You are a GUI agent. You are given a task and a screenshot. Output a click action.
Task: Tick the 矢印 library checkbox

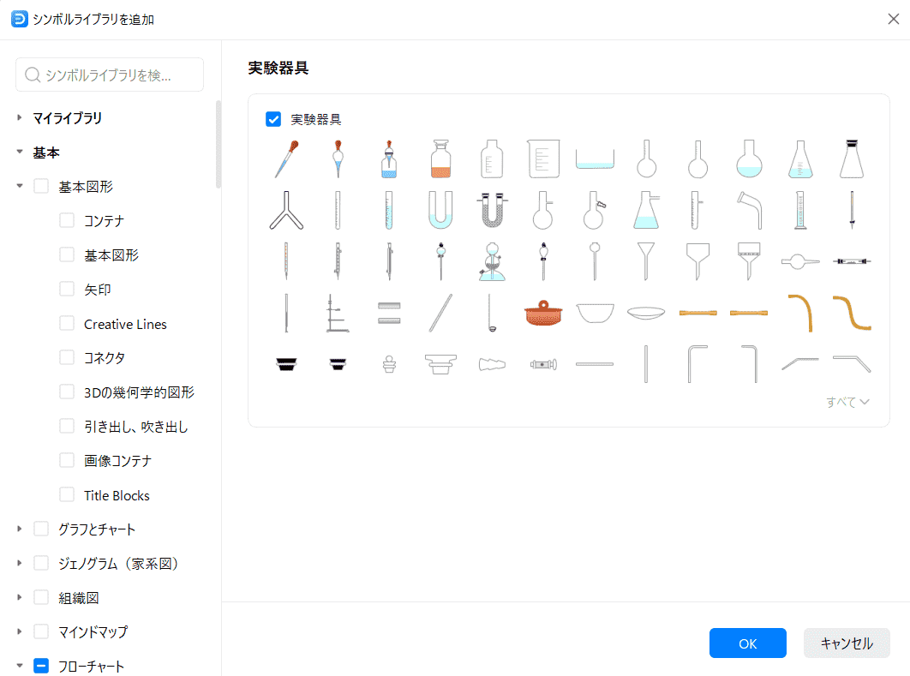[x=67, y=290]
